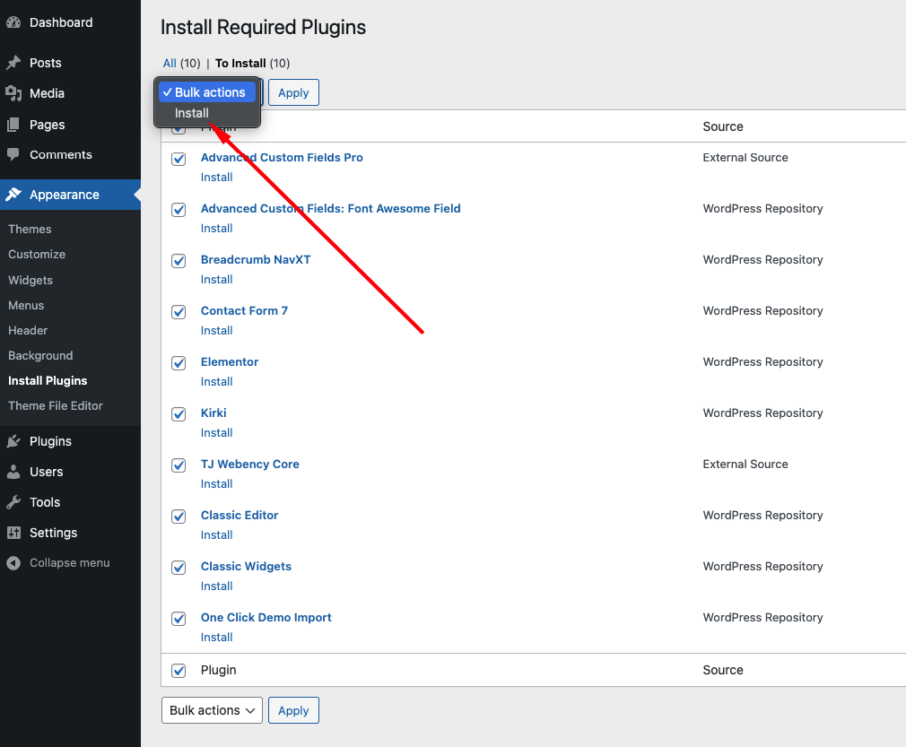Toggle the Classic Widgets checkbox

pos(179,568)
